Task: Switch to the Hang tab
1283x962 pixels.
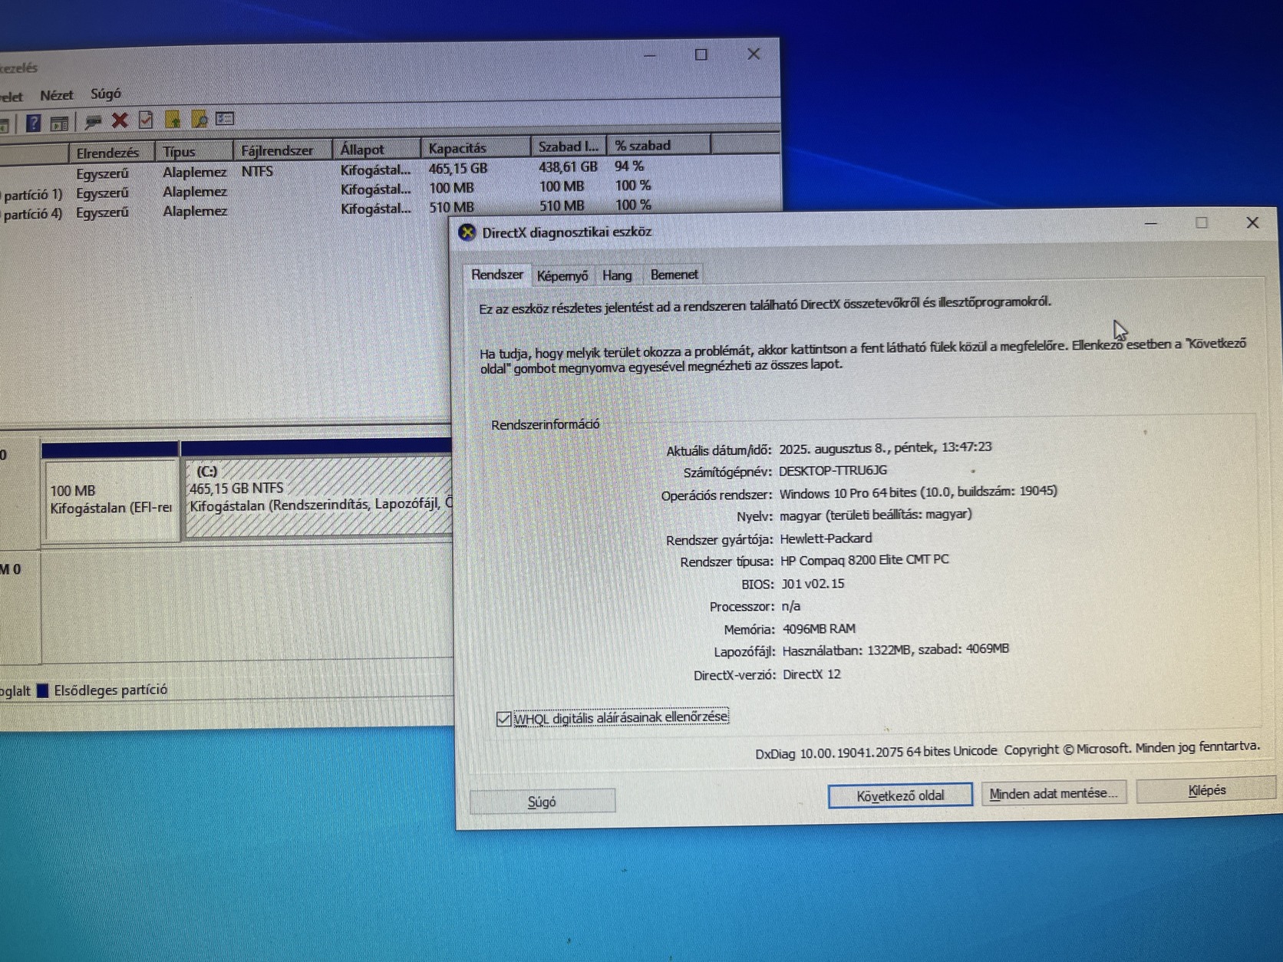Action: 617,275
